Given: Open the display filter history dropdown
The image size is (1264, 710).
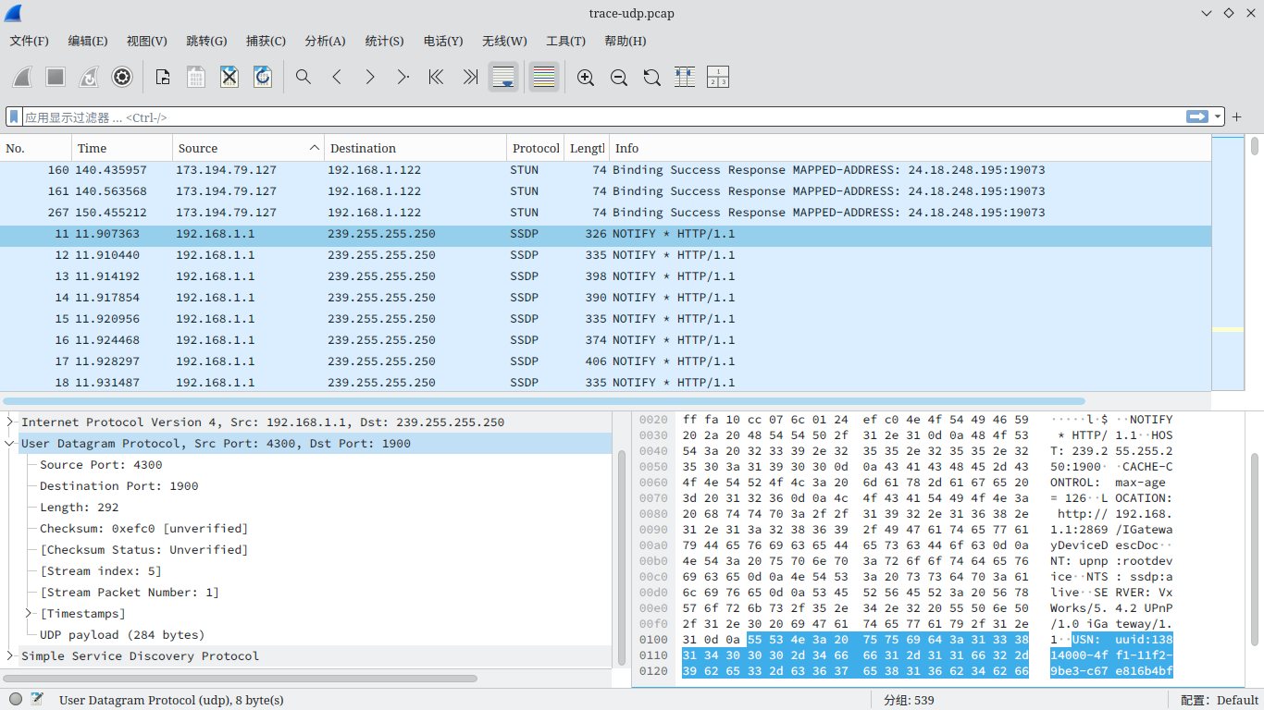Looking at the screenshot, I should click(1218, 117).
